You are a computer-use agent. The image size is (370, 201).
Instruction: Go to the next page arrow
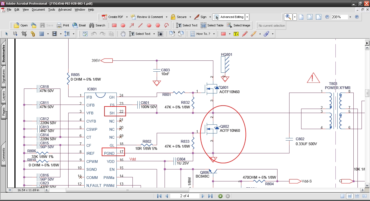(203, 196)
